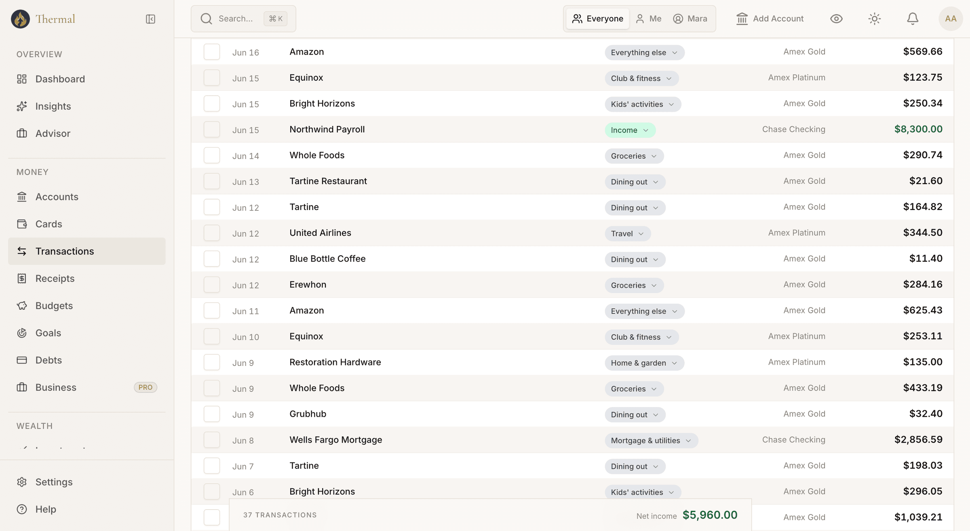This screenshot has height=531, width=970.
Task: Click the Add Account bank icon
Action: click(x=742, y=19)
